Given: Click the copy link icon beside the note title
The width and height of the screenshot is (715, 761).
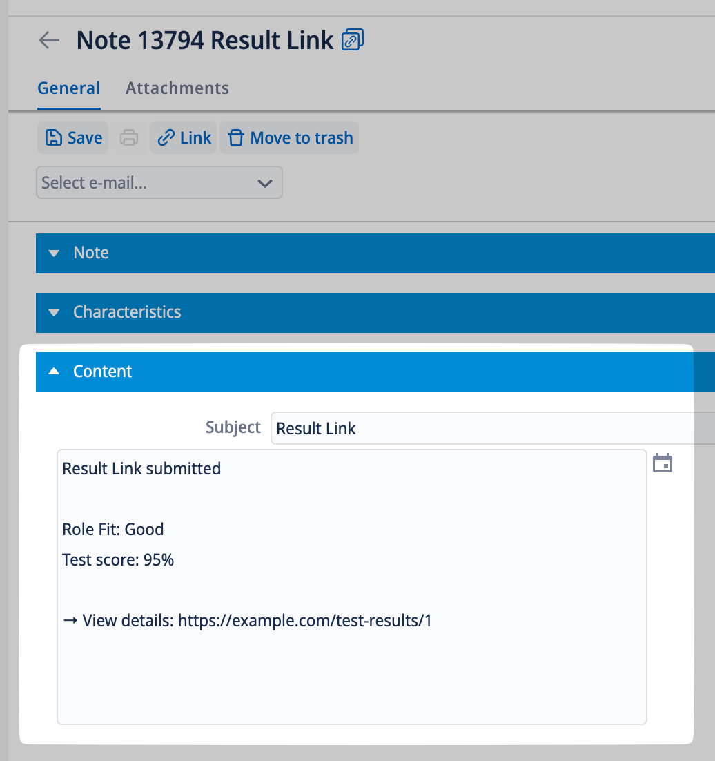Looking at the screenshot, I should 353,40.
